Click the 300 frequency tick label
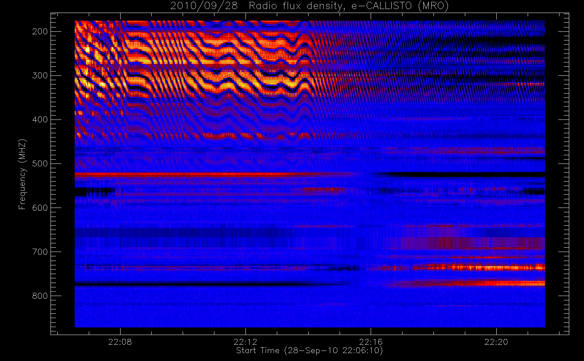 tap(40, 75)
